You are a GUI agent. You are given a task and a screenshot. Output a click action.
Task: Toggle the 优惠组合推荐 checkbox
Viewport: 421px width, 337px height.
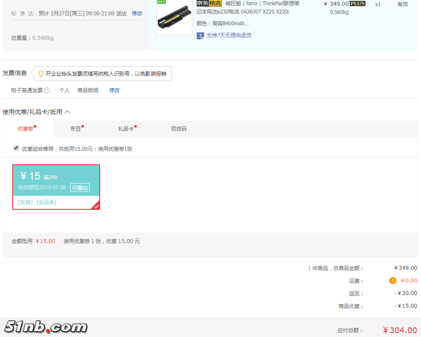(16, 148)
